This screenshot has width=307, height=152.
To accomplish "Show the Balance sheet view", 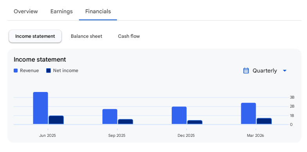I will (x=86, y=36).
